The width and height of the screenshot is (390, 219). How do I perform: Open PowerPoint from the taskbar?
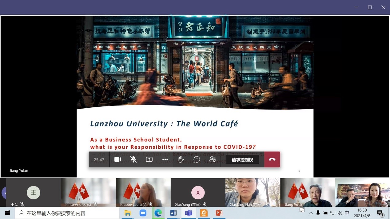click(x=219, y=213)
